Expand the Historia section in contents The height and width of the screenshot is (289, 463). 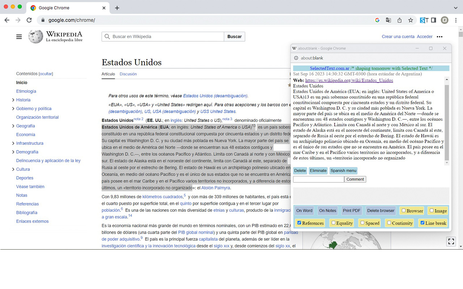click(13, 100)
